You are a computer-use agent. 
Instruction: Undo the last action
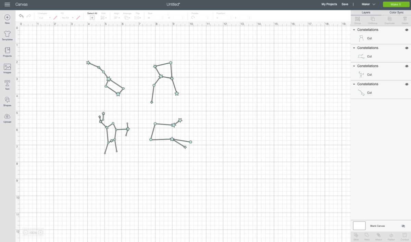[x=21, y=16]
